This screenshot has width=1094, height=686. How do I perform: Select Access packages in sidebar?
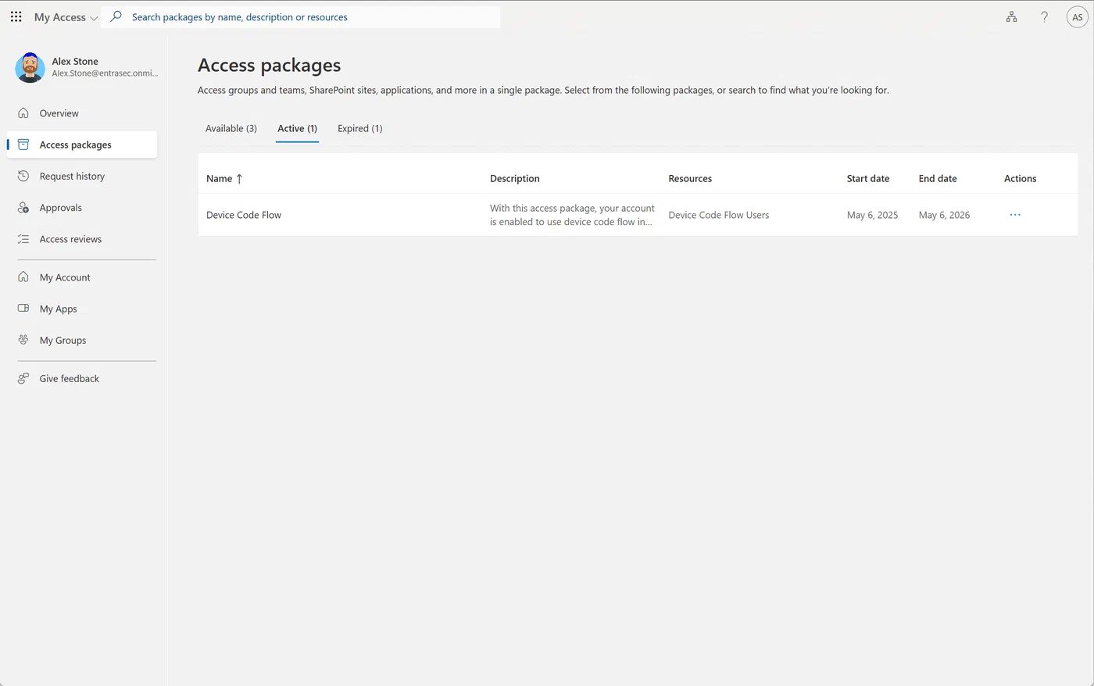pyautogui.click(x=82, y=145)
